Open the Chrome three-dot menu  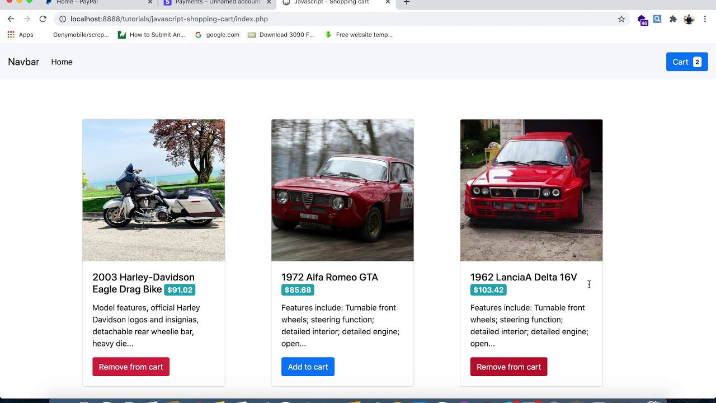pyautogui.click(x=705, y=19)
